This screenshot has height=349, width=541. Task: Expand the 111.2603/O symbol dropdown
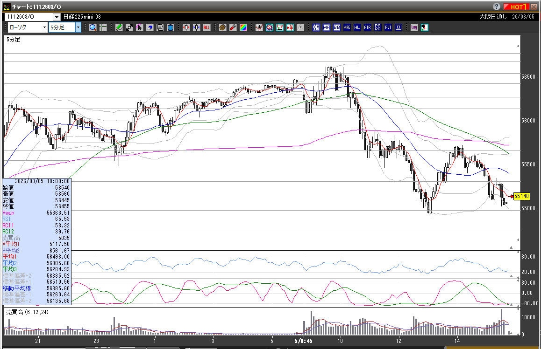click(57, 17)
